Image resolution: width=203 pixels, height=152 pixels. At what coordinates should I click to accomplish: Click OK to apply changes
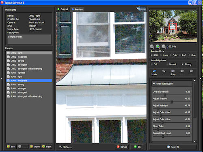tap(137, 147)
